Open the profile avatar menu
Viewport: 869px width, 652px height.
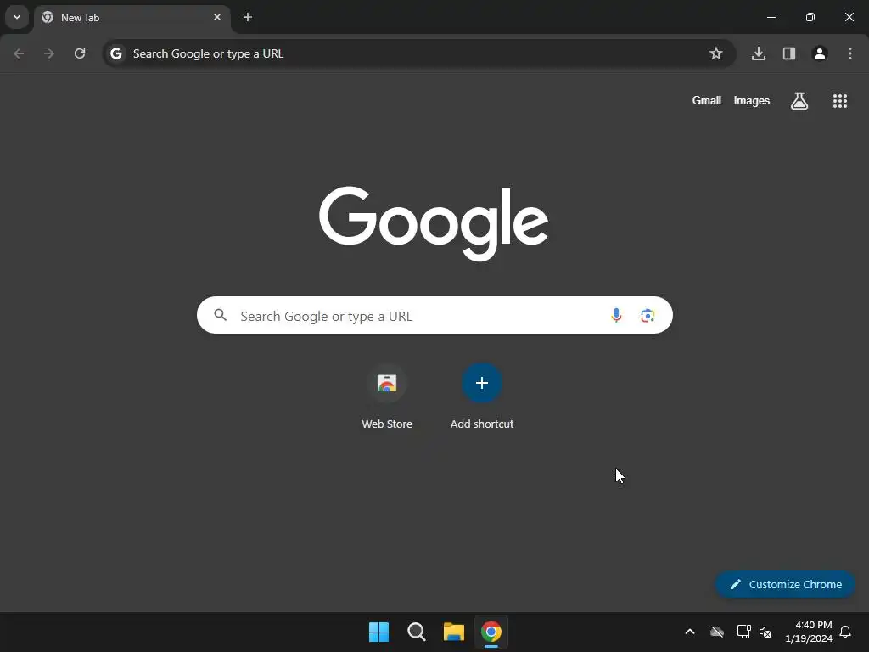(820, 53)
